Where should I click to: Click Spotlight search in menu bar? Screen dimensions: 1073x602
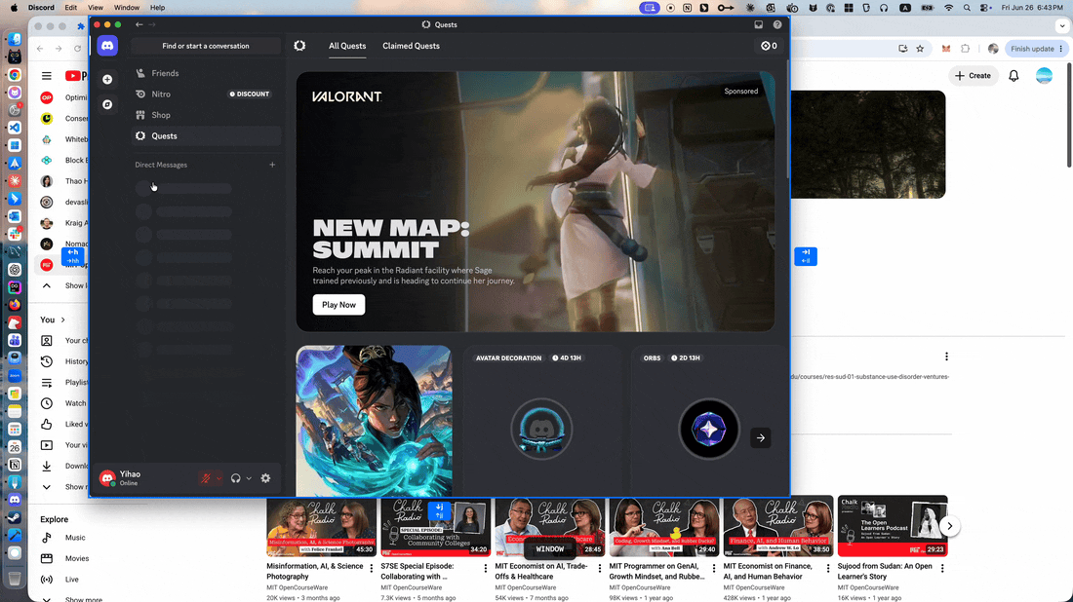(967, 8)
